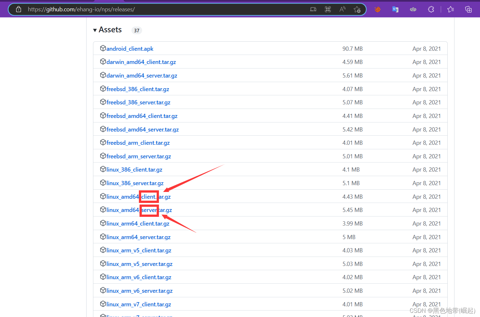The height and width of the screenshot is (317, 480).
Task: Click the package icon beside freebsd_amd64_client.tar.gz
Action: [103, 115]
